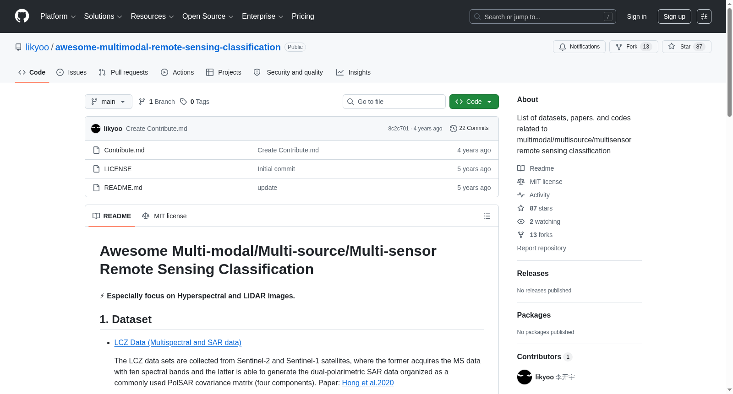The height and width of the screenshot is (394, 733).
Task: Open the Contribute.md file
Action: [124, 150]
